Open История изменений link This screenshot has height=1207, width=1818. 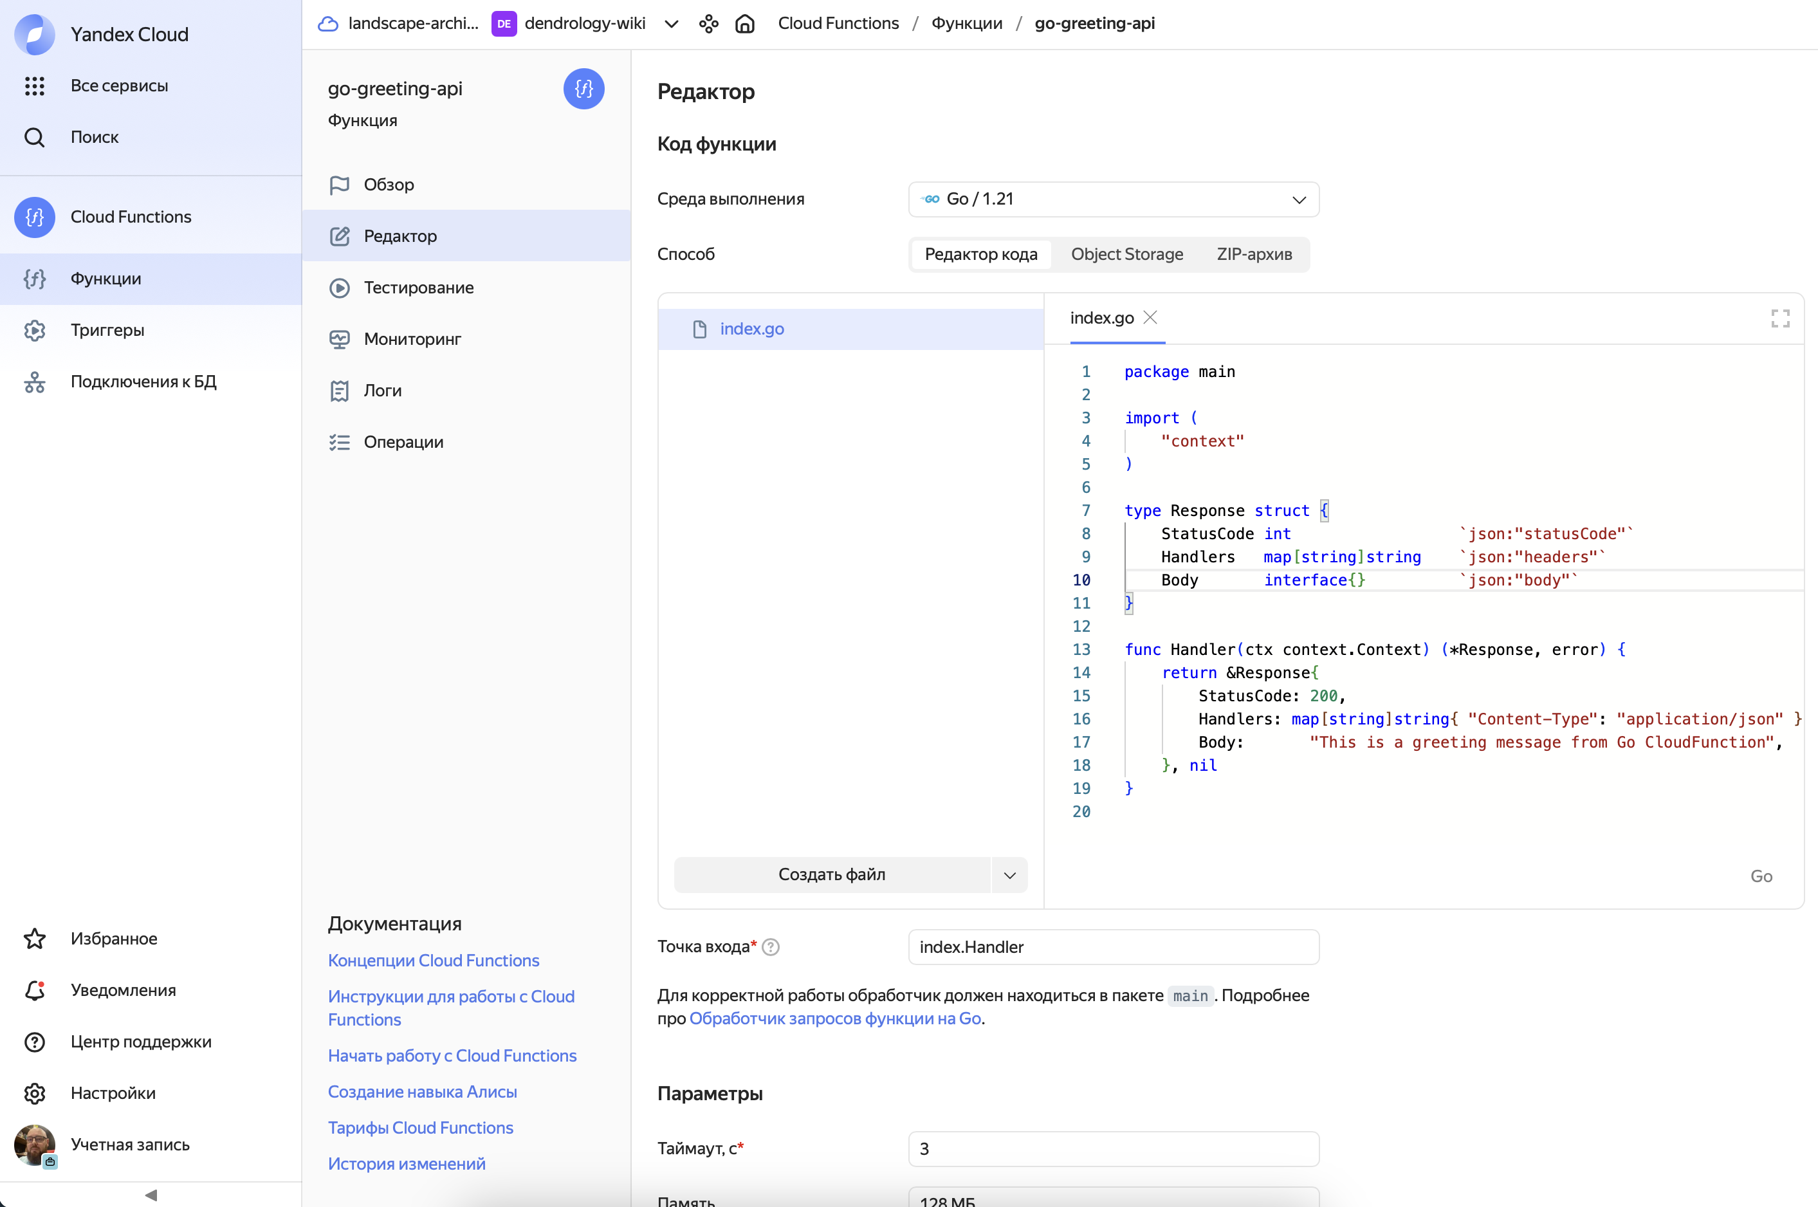(x=407, y=1164)
